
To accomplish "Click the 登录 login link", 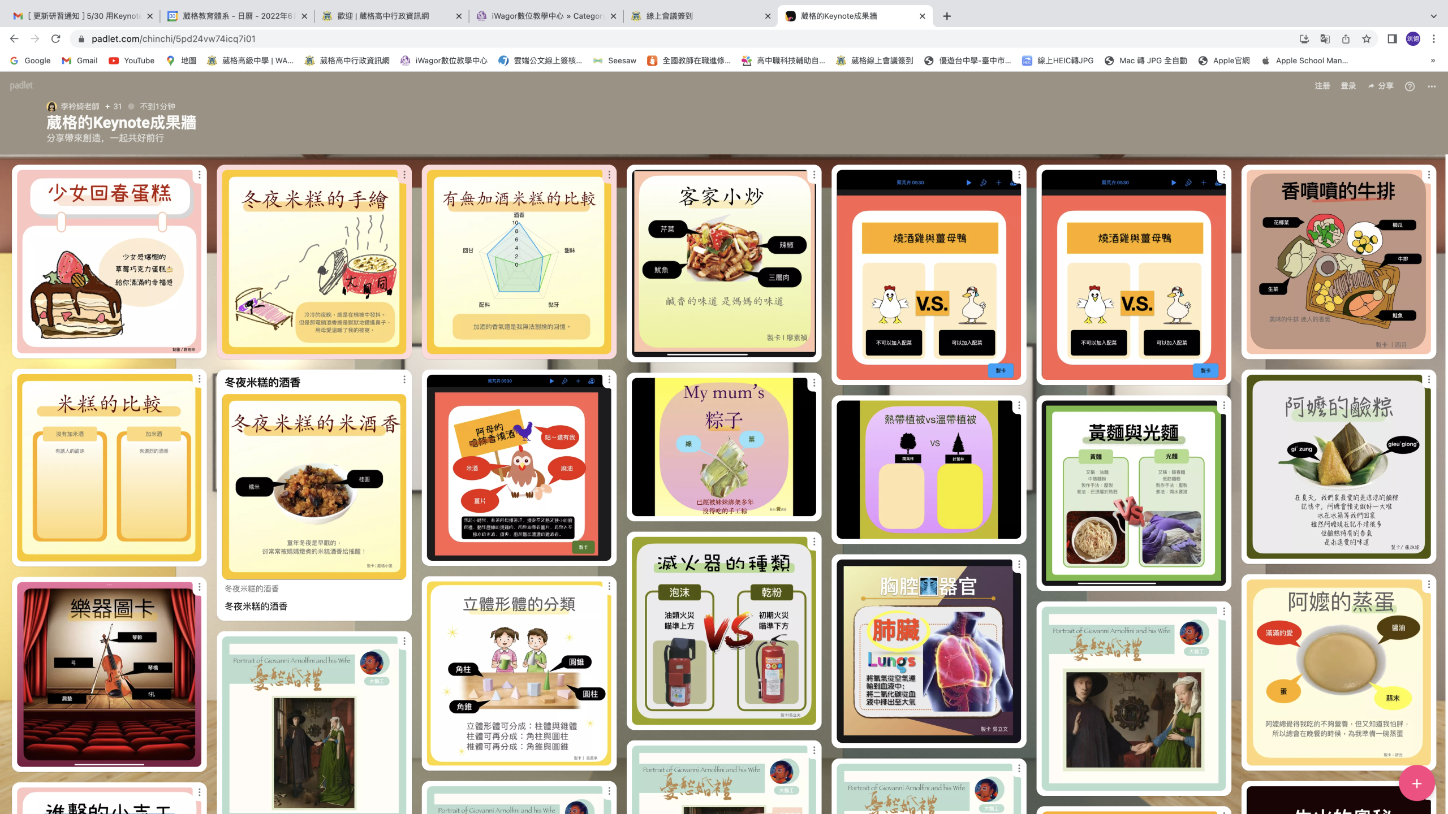I will 1348,86.
